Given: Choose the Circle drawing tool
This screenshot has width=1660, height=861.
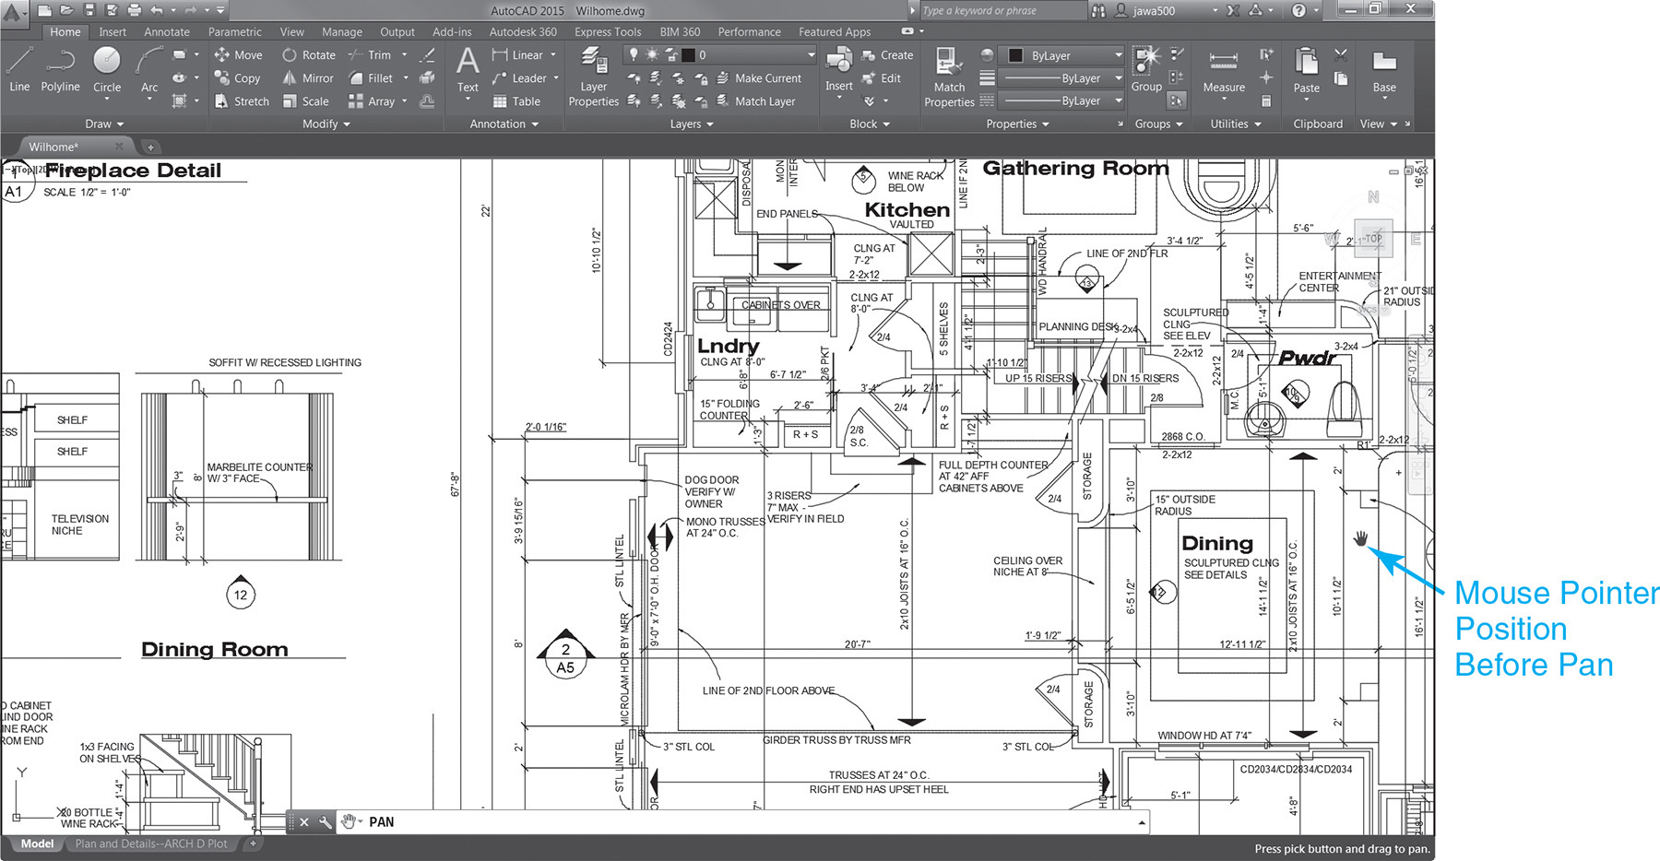Looking at the screenshot, I should (x=107, y=69).
